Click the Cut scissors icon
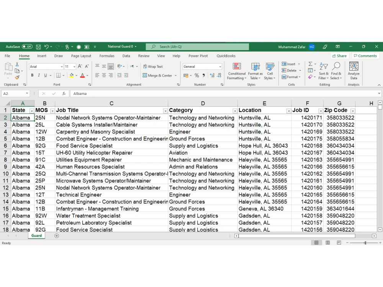 pyautogui.click(x=17, y=64)
